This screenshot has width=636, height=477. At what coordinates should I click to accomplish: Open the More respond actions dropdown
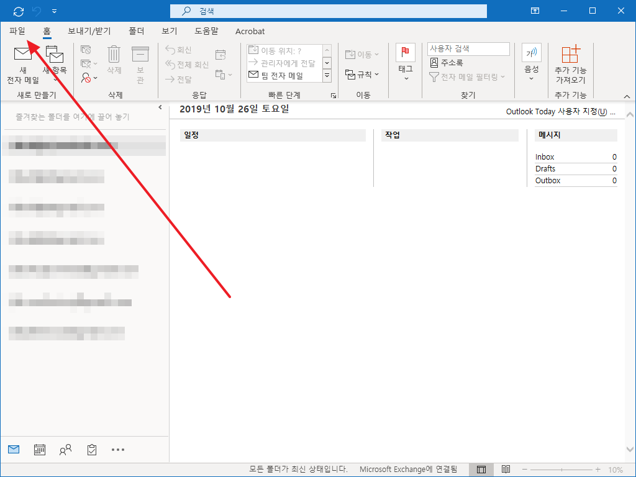[224, 75]
